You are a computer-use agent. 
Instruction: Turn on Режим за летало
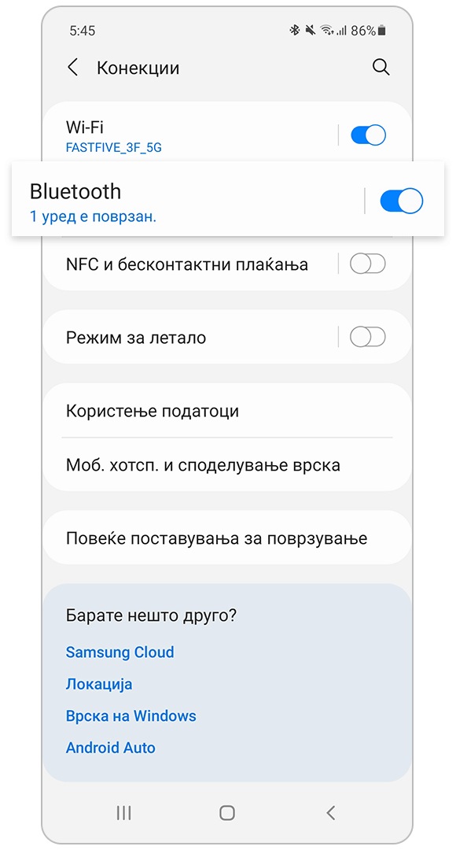[367, 336]
